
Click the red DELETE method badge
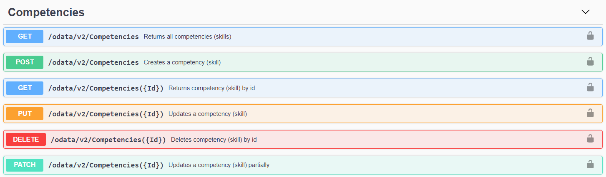(x=26, y=140)
